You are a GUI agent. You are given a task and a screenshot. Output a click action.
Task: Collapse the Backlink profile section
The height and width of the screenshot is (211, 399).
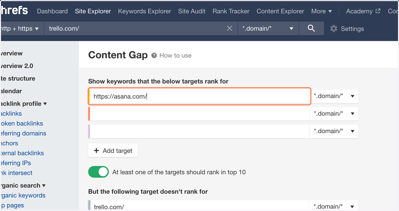coord(23,104)
